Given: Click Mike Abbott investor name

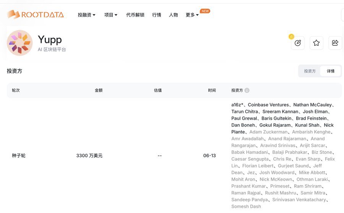Looking at the screenshot, I should [x=312, y=173].
